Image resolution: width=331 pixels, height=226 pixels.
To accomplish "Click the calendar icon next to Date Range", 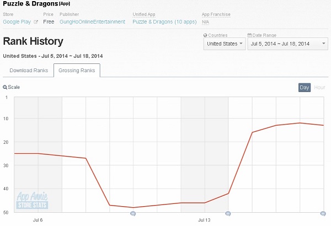I will click(x=249, y=35).
